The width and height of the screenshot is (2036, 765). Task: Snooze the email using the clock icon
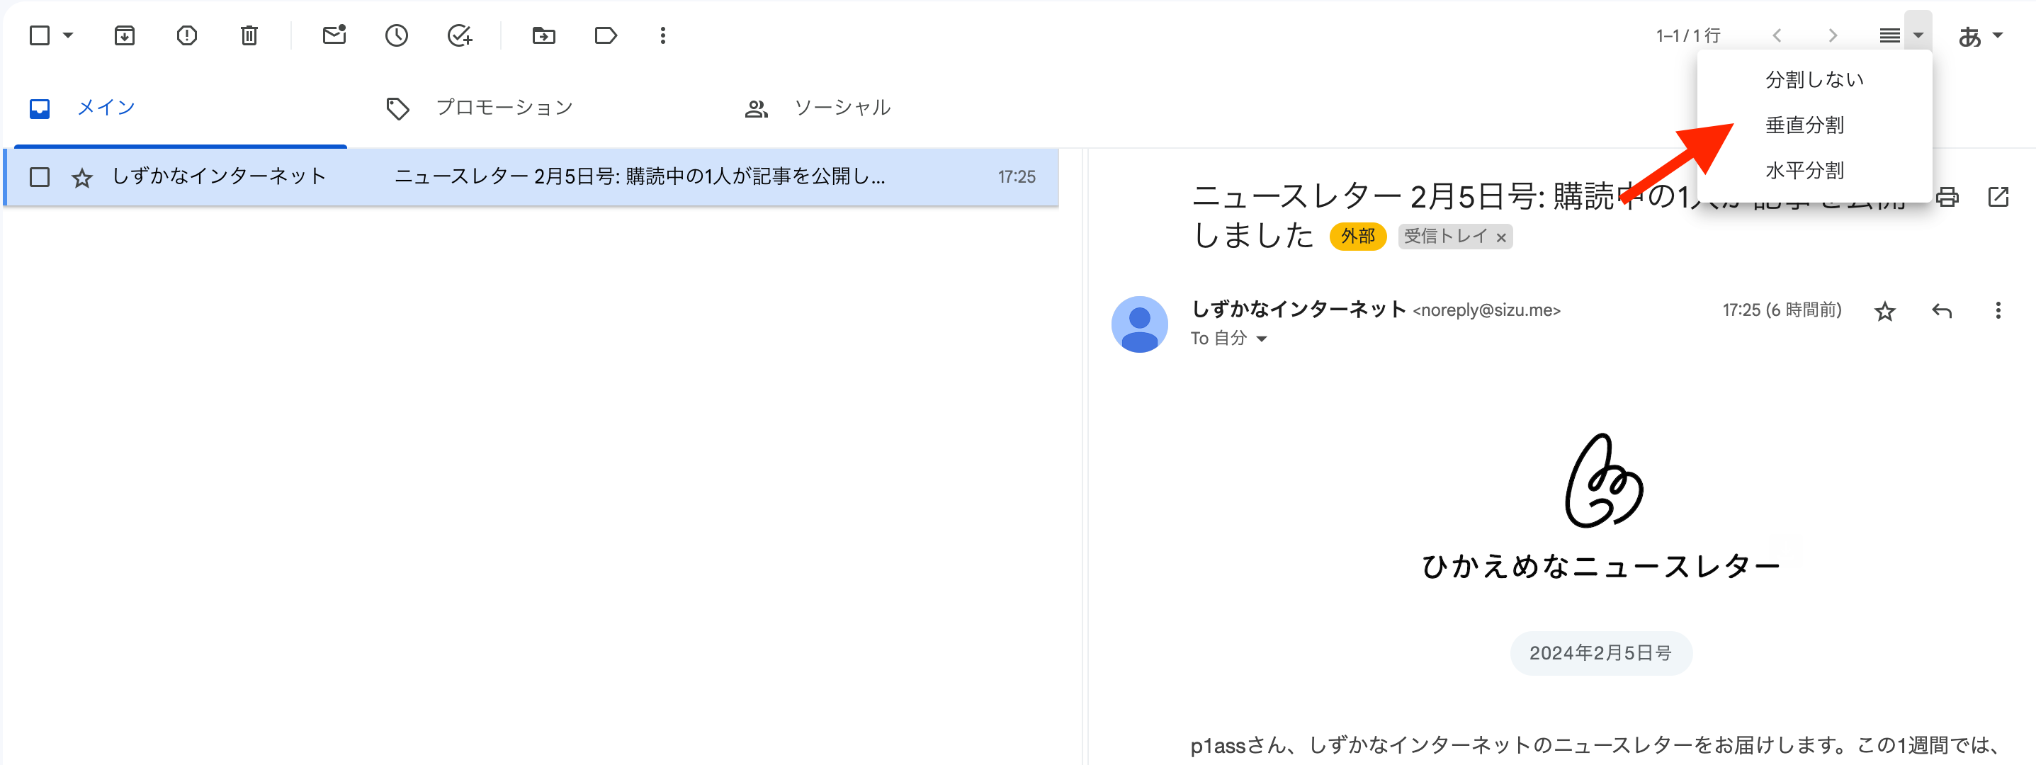click(396, 35)
